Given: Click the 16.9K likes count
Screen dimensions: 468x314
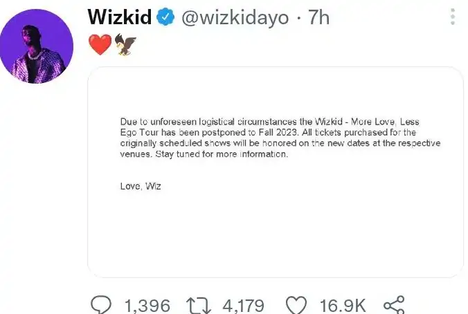Looking at the screenshot, I should click(x=342, y=304).
